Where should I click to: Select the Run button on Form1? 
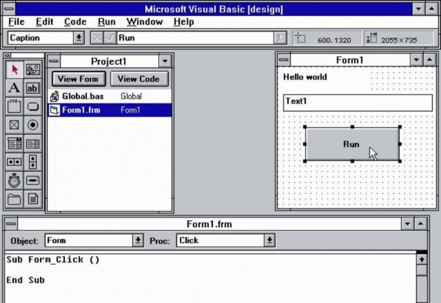[352, 144]
